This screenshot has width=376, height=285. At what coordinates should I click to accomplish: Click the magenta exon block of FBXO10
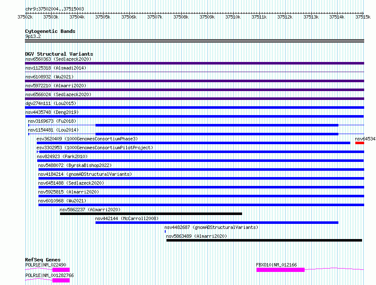(x=281, y=270)
